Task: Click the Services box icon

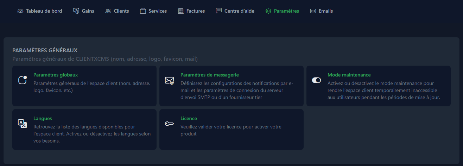Action: click(143, 11)
